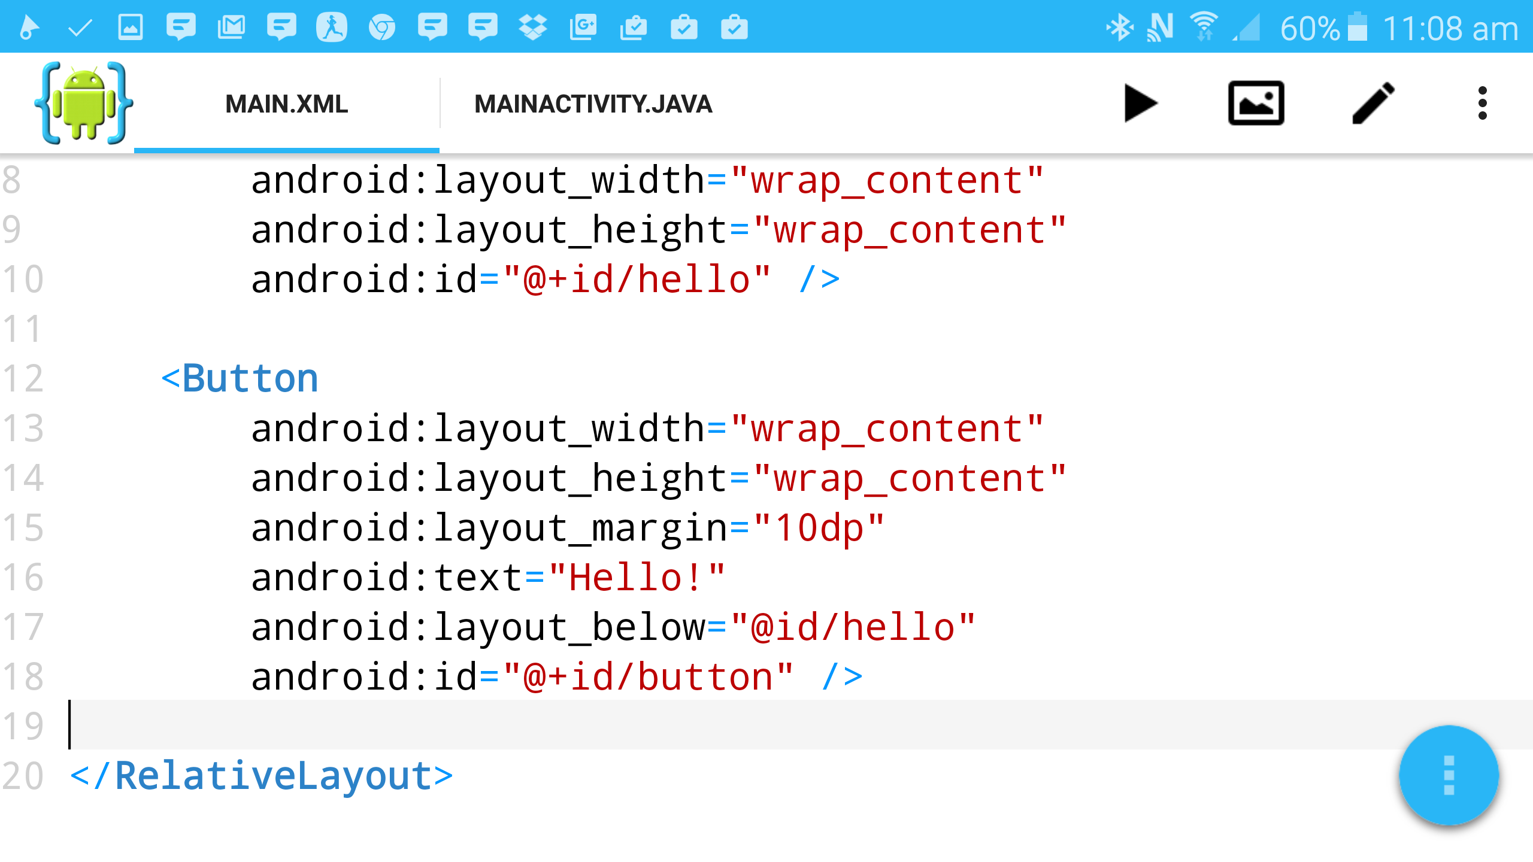Click the "@+id/button" value on line 18
The height and width of the screenshot is (862, 1533).
click(x=648, y=676)
